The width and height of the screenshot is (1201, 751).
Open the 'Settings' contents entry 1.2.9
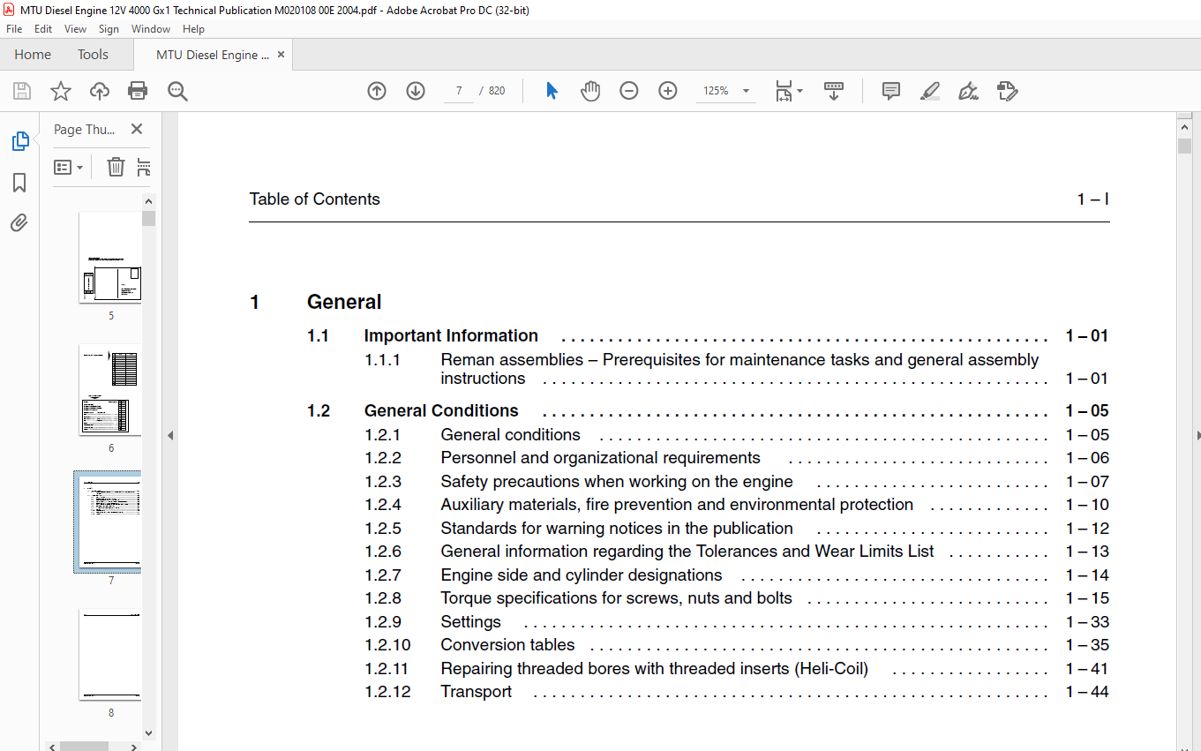(x=471, y=622)
